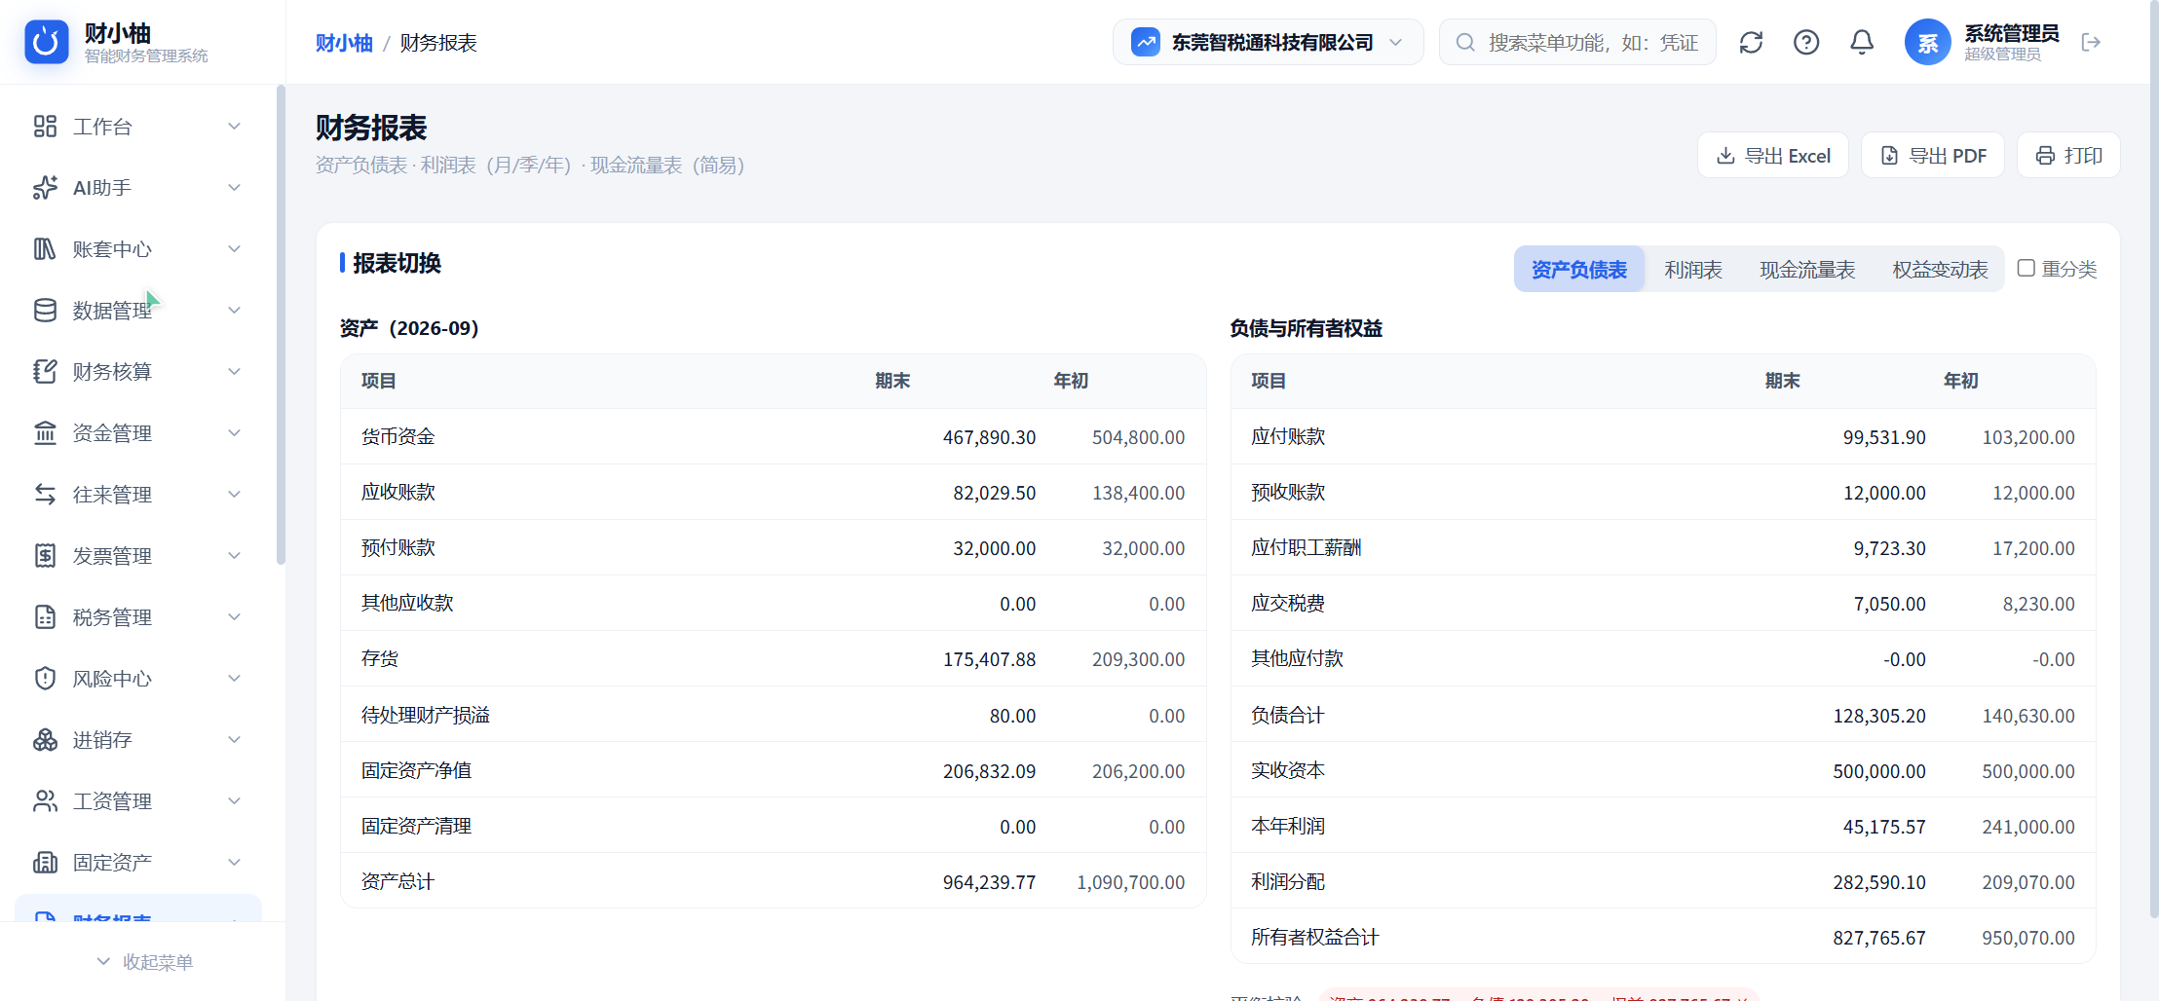
Task: Click the 系 user avatar
Action: (x=1928, y=43)
